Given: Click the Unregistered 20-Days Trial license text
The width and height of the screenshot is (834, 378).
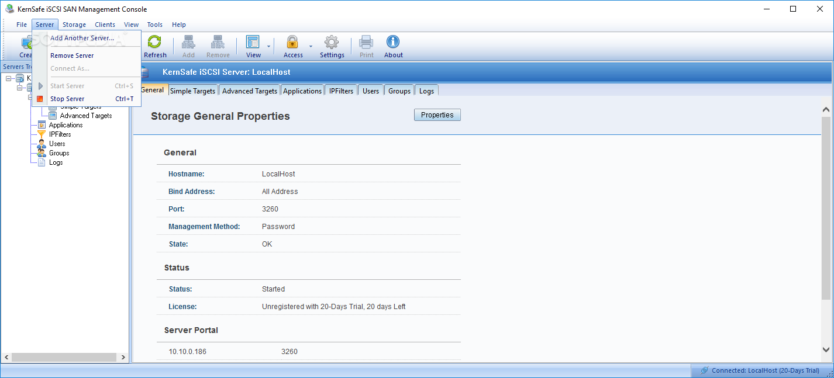Looking at the screenshot, I should click(334, 307).
